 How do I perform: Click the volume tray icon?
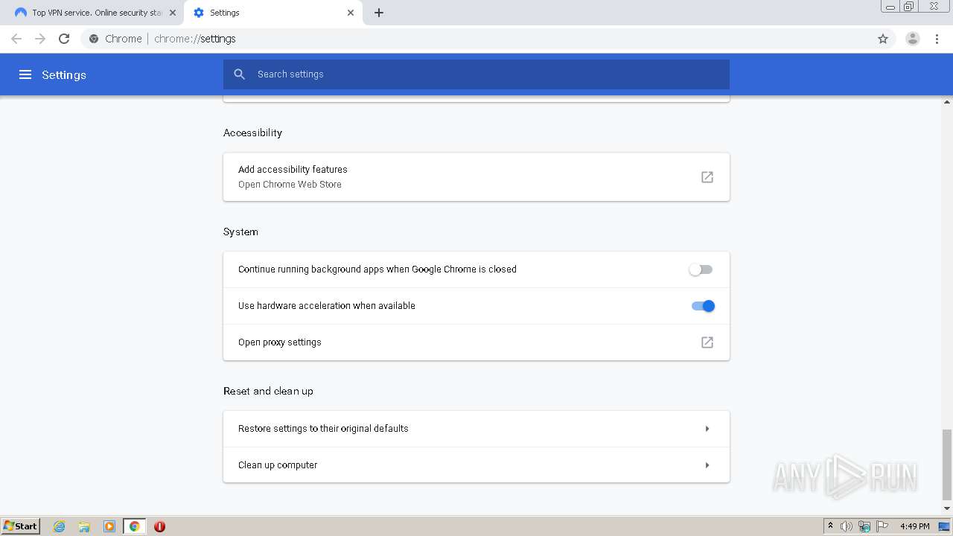(x=847, y=526)
